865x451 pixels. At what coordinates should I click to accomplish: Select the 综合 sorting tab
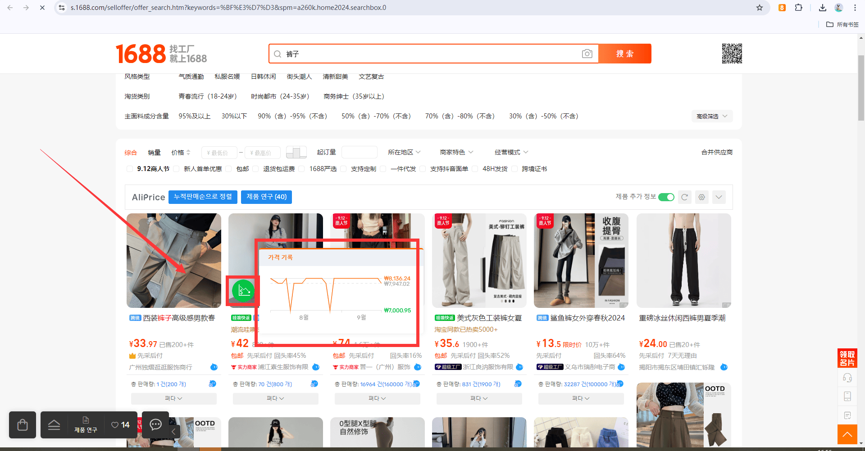click(x=131, y=153)
